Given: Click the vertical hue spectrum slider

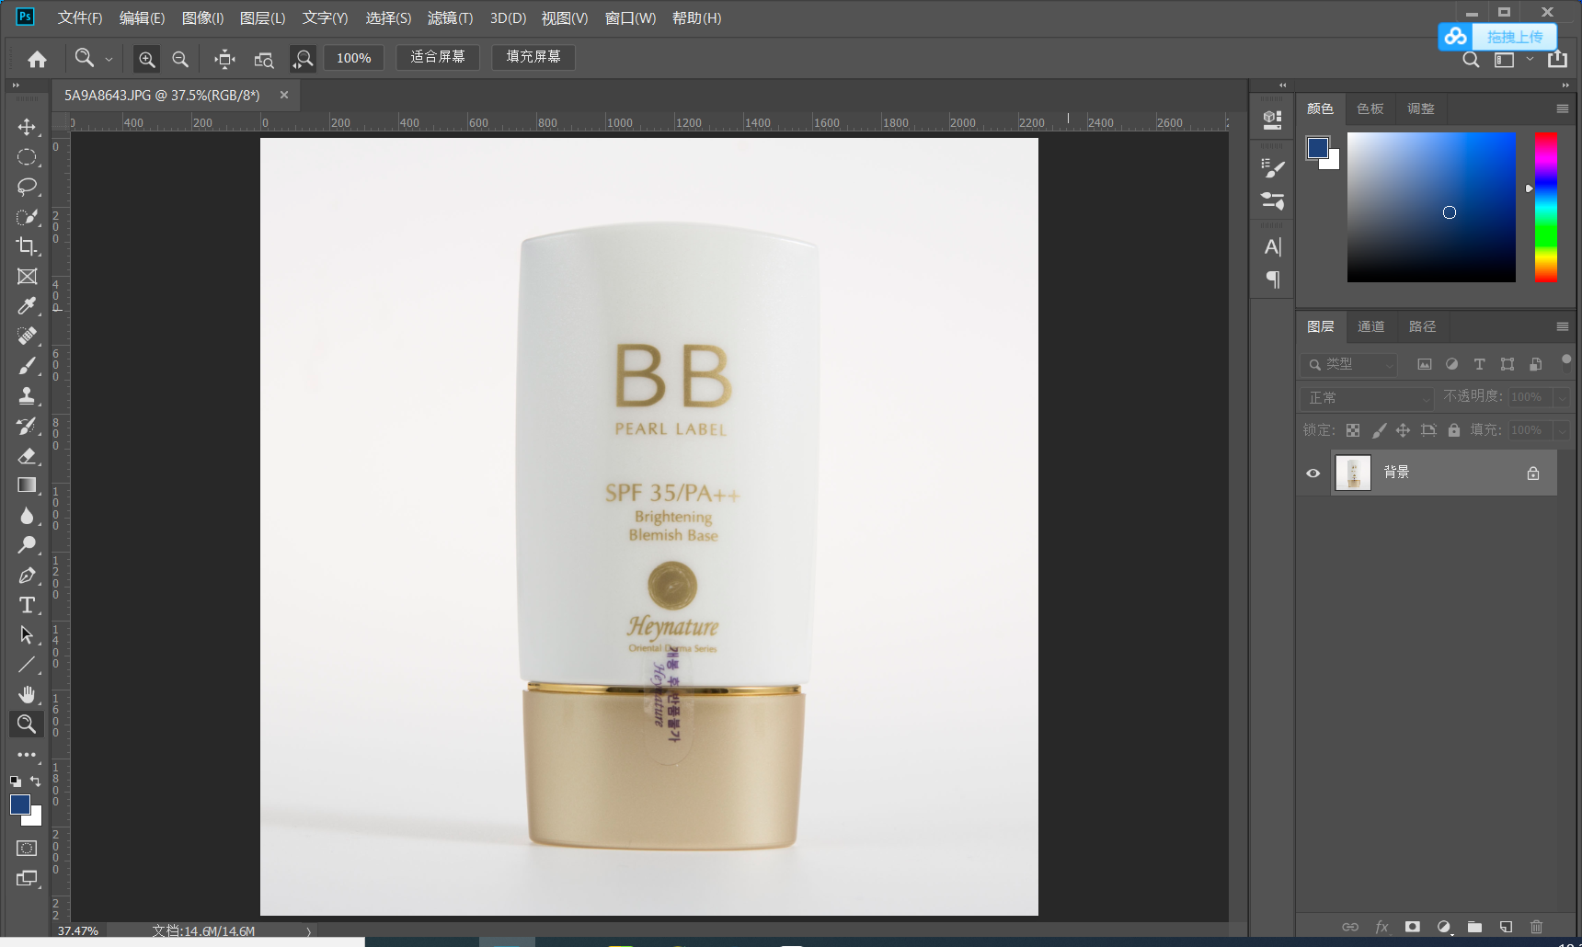Looking at the screenshot, I should 1546,207.
